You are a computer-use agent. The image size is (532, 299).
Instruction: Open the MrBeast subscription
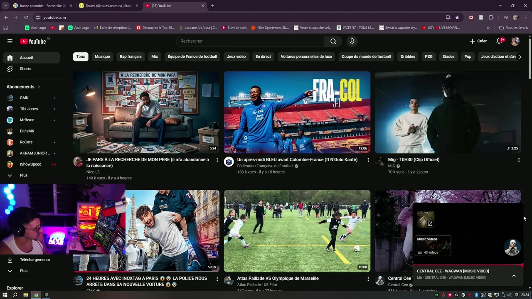(32, 120)
